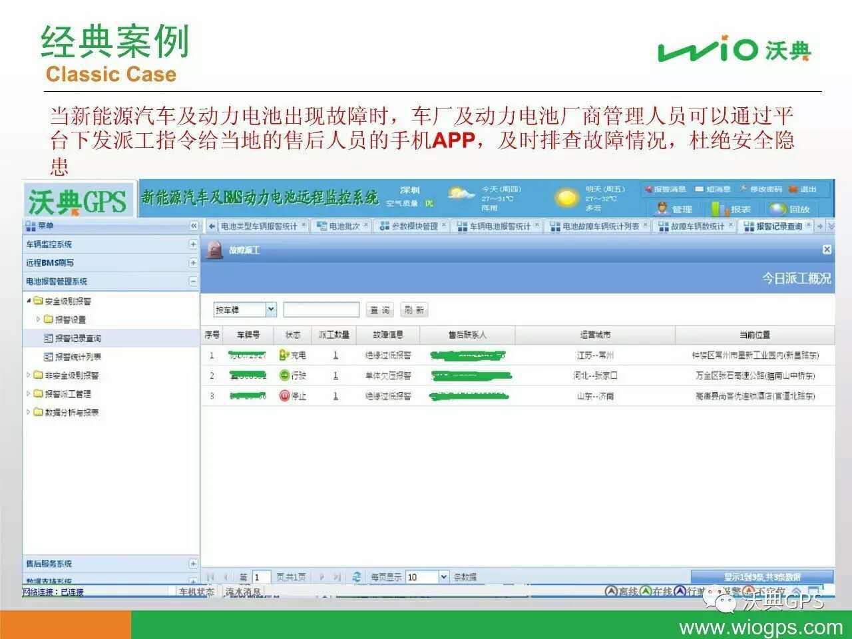Collapse the 安全级别报警 tree folder
The image size is (852, 639).
tap(29, 301)
